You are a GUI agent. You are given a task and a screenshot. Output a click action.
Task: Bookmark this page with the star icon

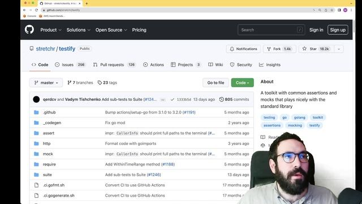point(332,10)
